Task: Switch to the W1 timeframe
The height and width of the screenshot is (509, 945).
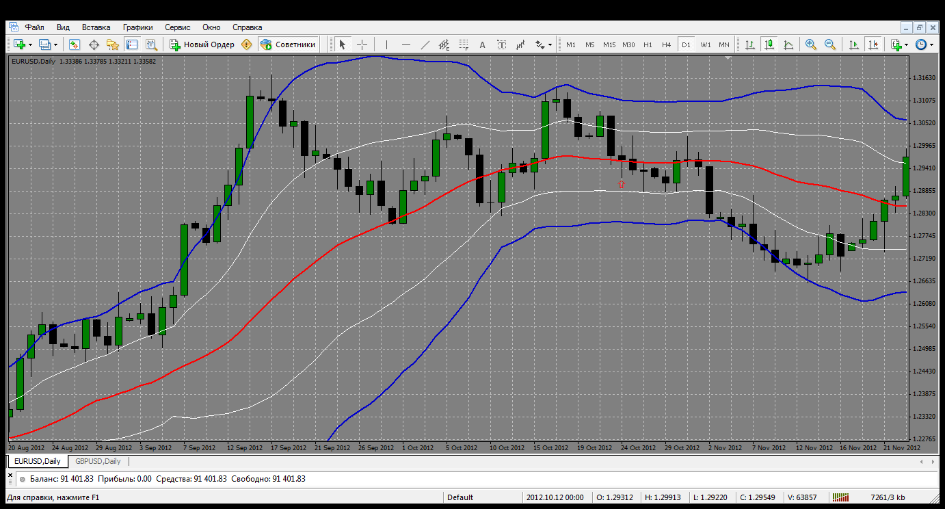Action: click(x=705, y=44)
